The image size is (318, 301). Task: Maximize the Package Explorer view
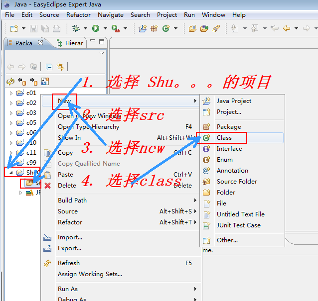point(102,42)
